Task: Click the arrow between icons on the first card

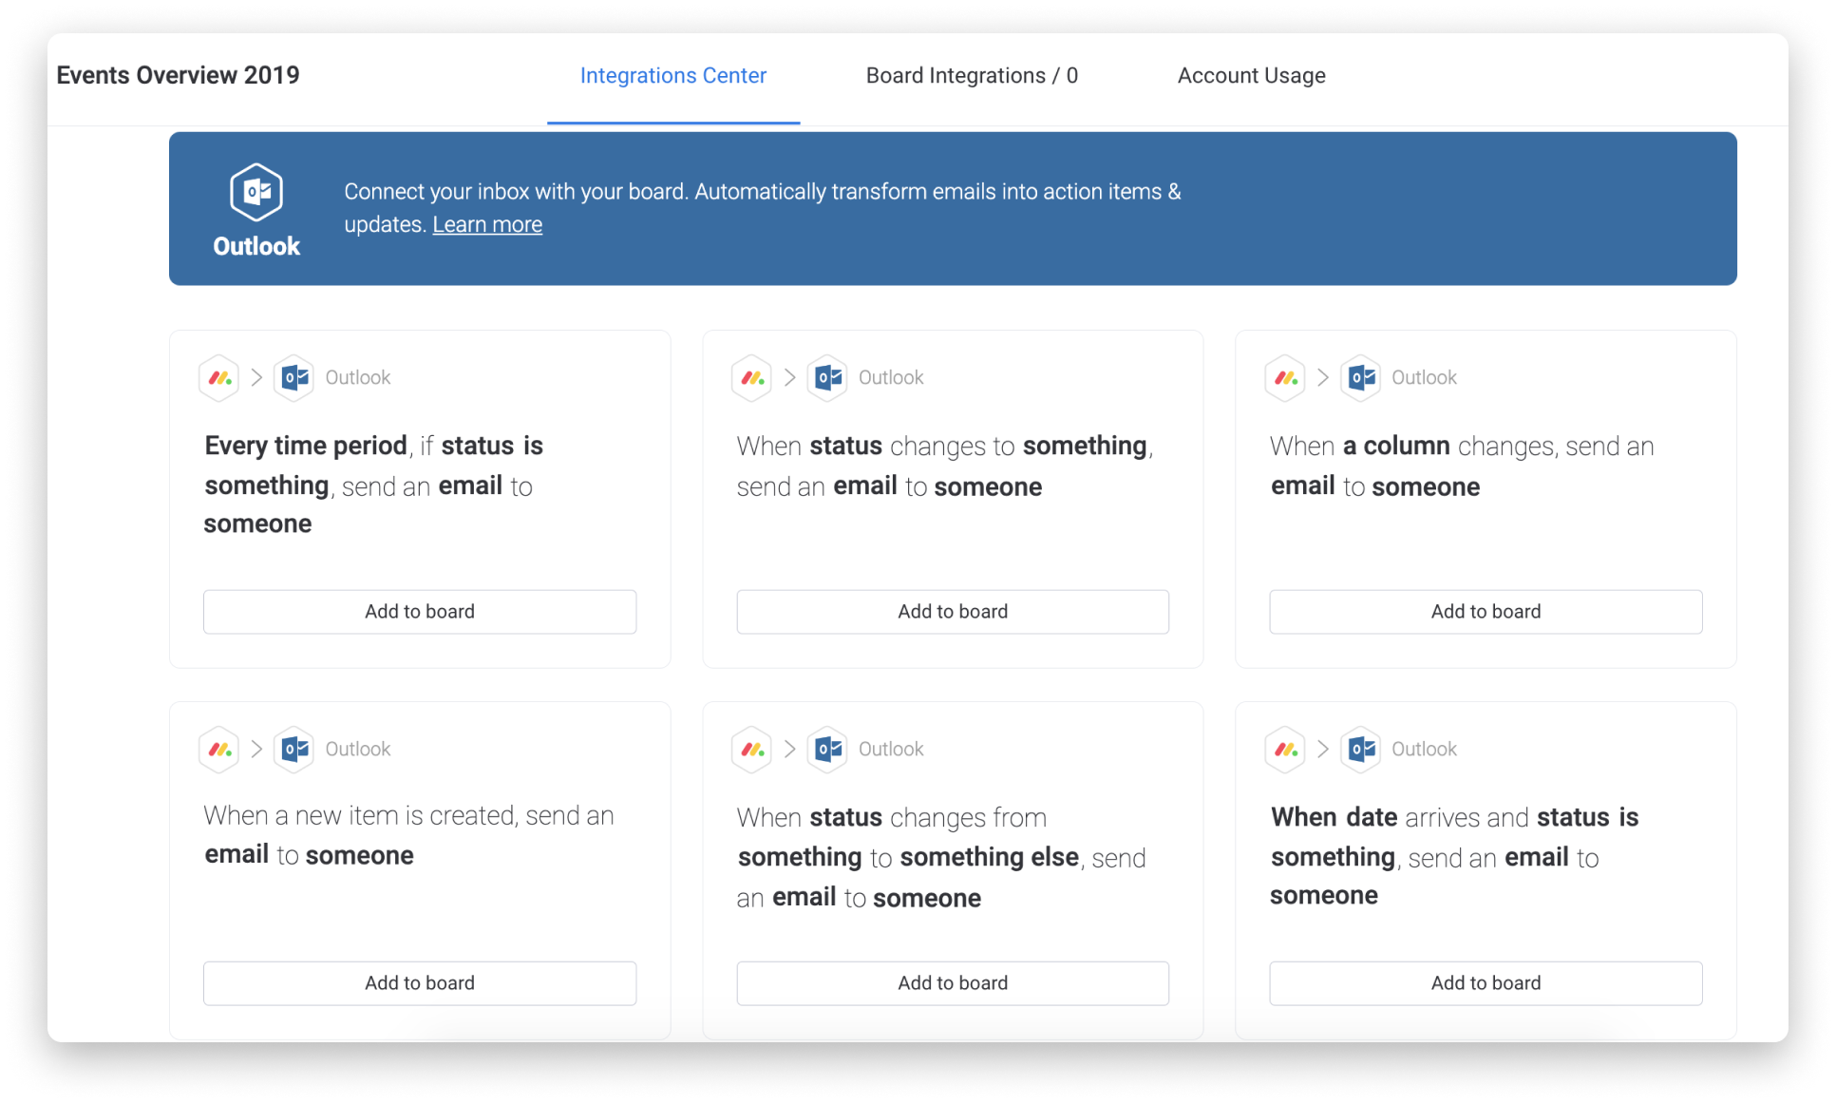Action: (256, 377)
